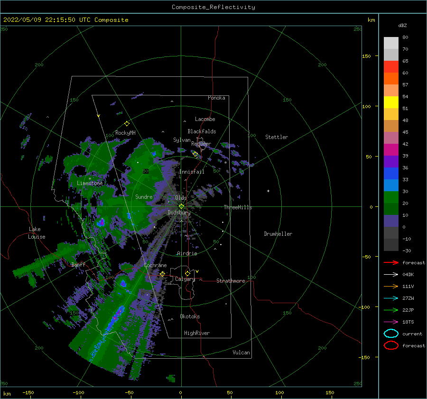Screen dimensions: 427x399
Task: Click the Okotoks label
Action: click(x=190, y=316)
